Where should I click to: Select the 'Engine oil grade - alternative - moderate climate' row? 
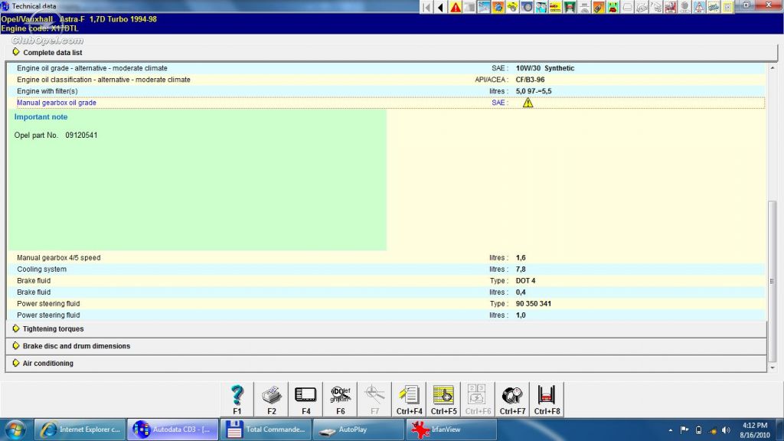pyautogui.click(x=386, y=68)
